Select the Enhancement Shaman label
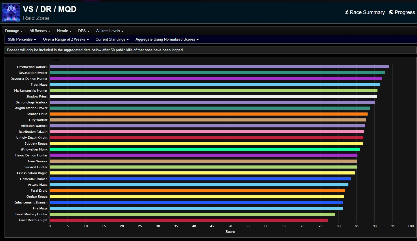 31,202
